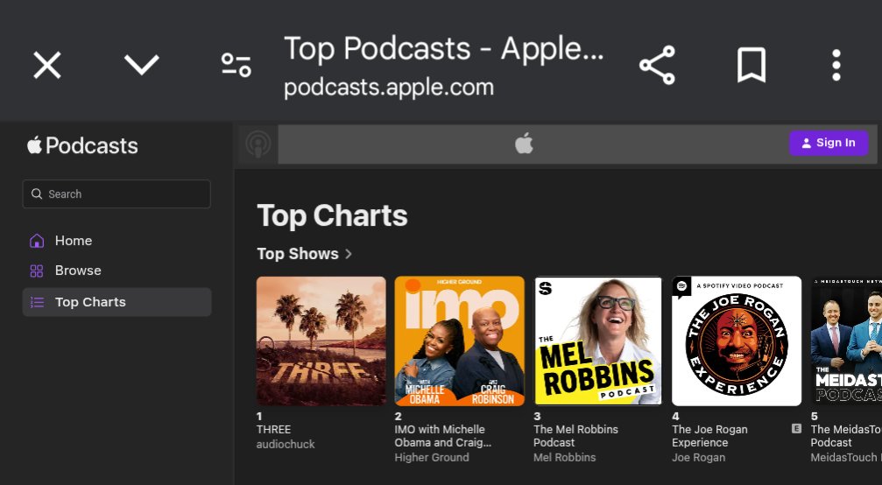Open the three-dot overflow menu
The image size is (882, 485).
[x=836, y=65]
